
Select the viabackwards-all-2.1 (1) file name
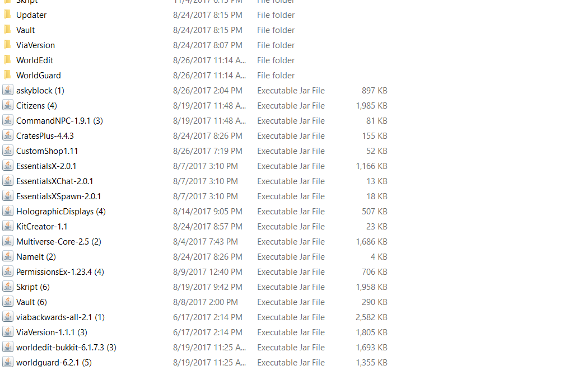pos(60,317)
